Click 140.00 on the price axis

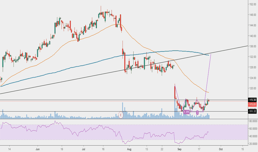[x=252, y=36]
